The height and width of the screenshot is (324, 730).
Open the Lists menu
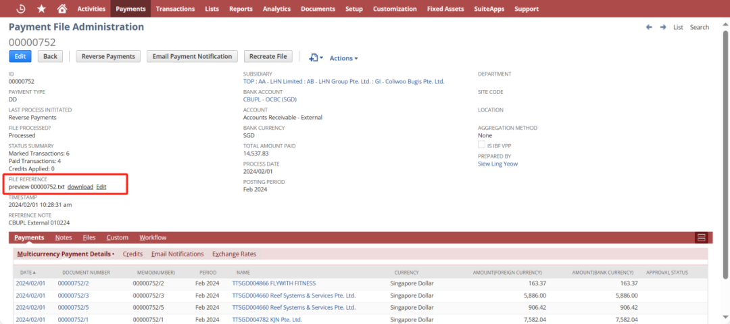point(212,8)
